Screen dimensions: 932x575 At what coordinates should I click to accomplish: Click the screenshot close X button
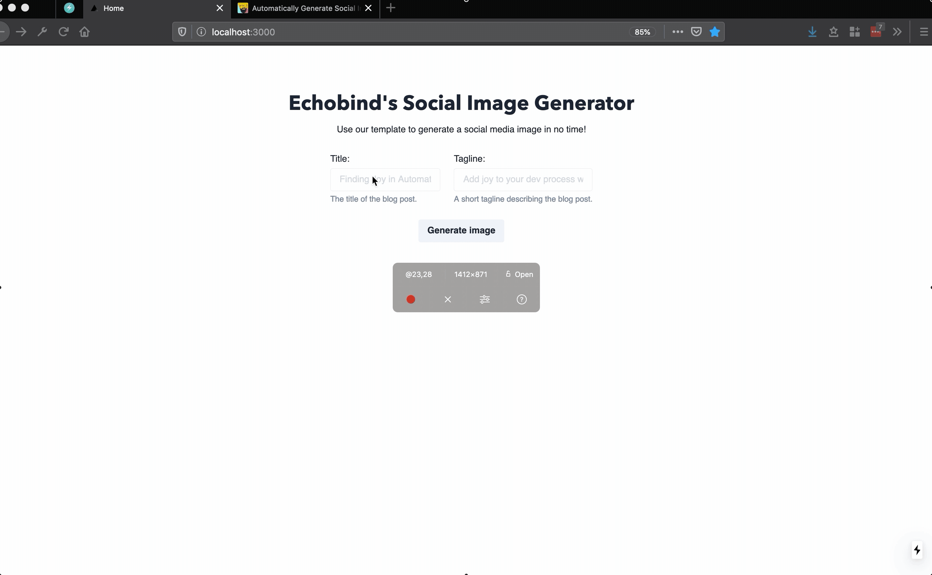click(x=448, y=299)
